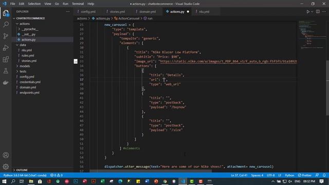Open the Terminal menu
The height and width of the screenshot is (185, 329).
click(78, 4)
